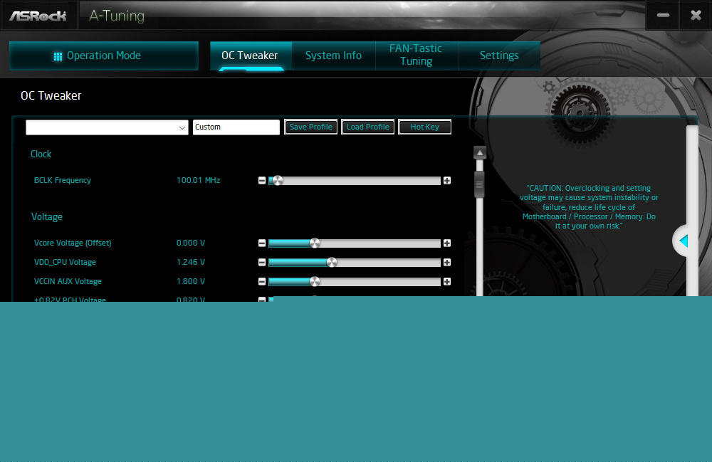This screenshot has width=712, height=462.
Task: Open the FAN-Tastic Tuning tab
Action: coord(417,56)
